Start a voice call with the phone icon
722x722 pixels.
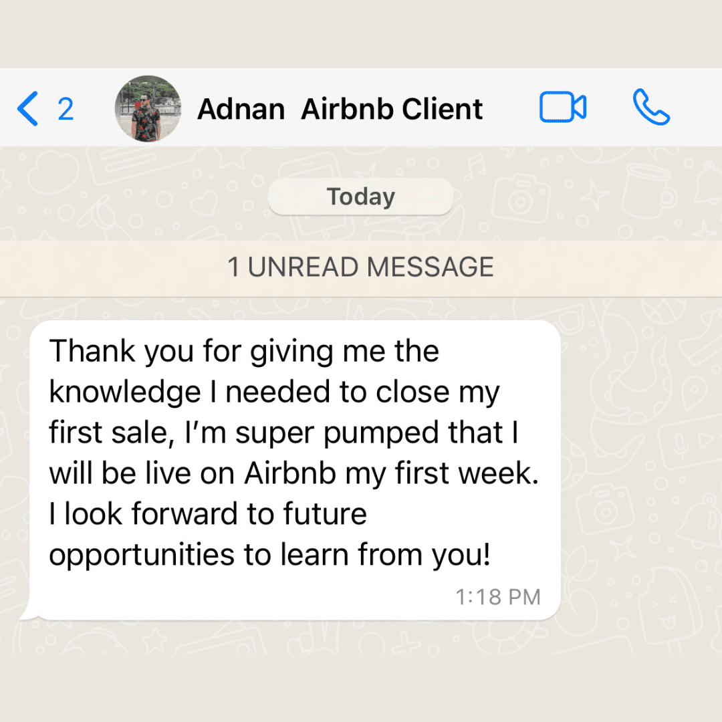[x=651, y=107]
